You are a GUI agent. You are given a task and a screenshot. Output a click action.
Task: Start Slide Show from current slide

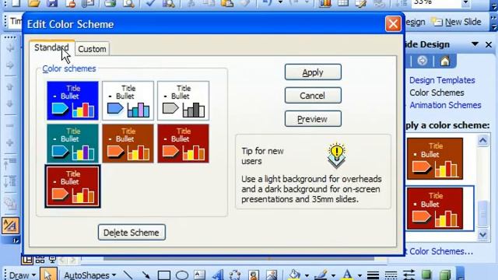tap(52, 260)
